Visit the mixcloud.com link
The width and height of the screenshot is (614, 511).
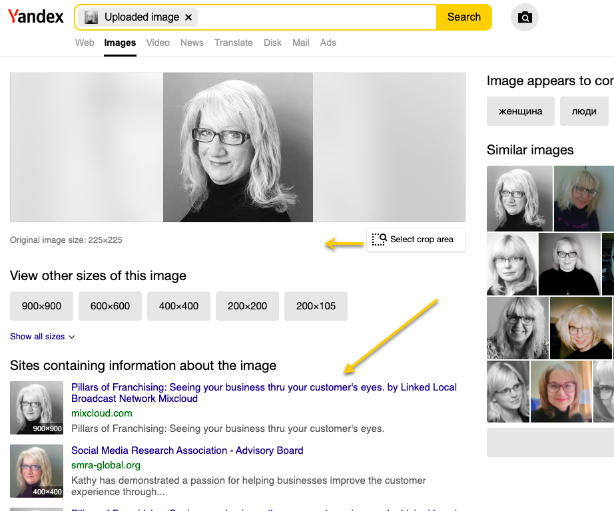[x=102, y=413]
